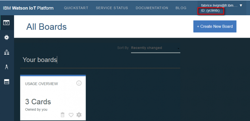Screen dimensions: 250x121
Task: Click the 3 Cards text
Action: point(38,102)
